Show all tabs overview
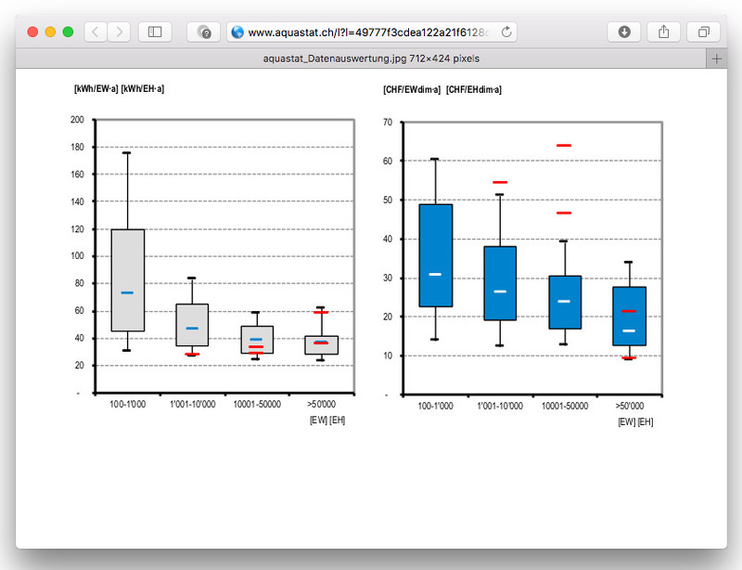 703,32
